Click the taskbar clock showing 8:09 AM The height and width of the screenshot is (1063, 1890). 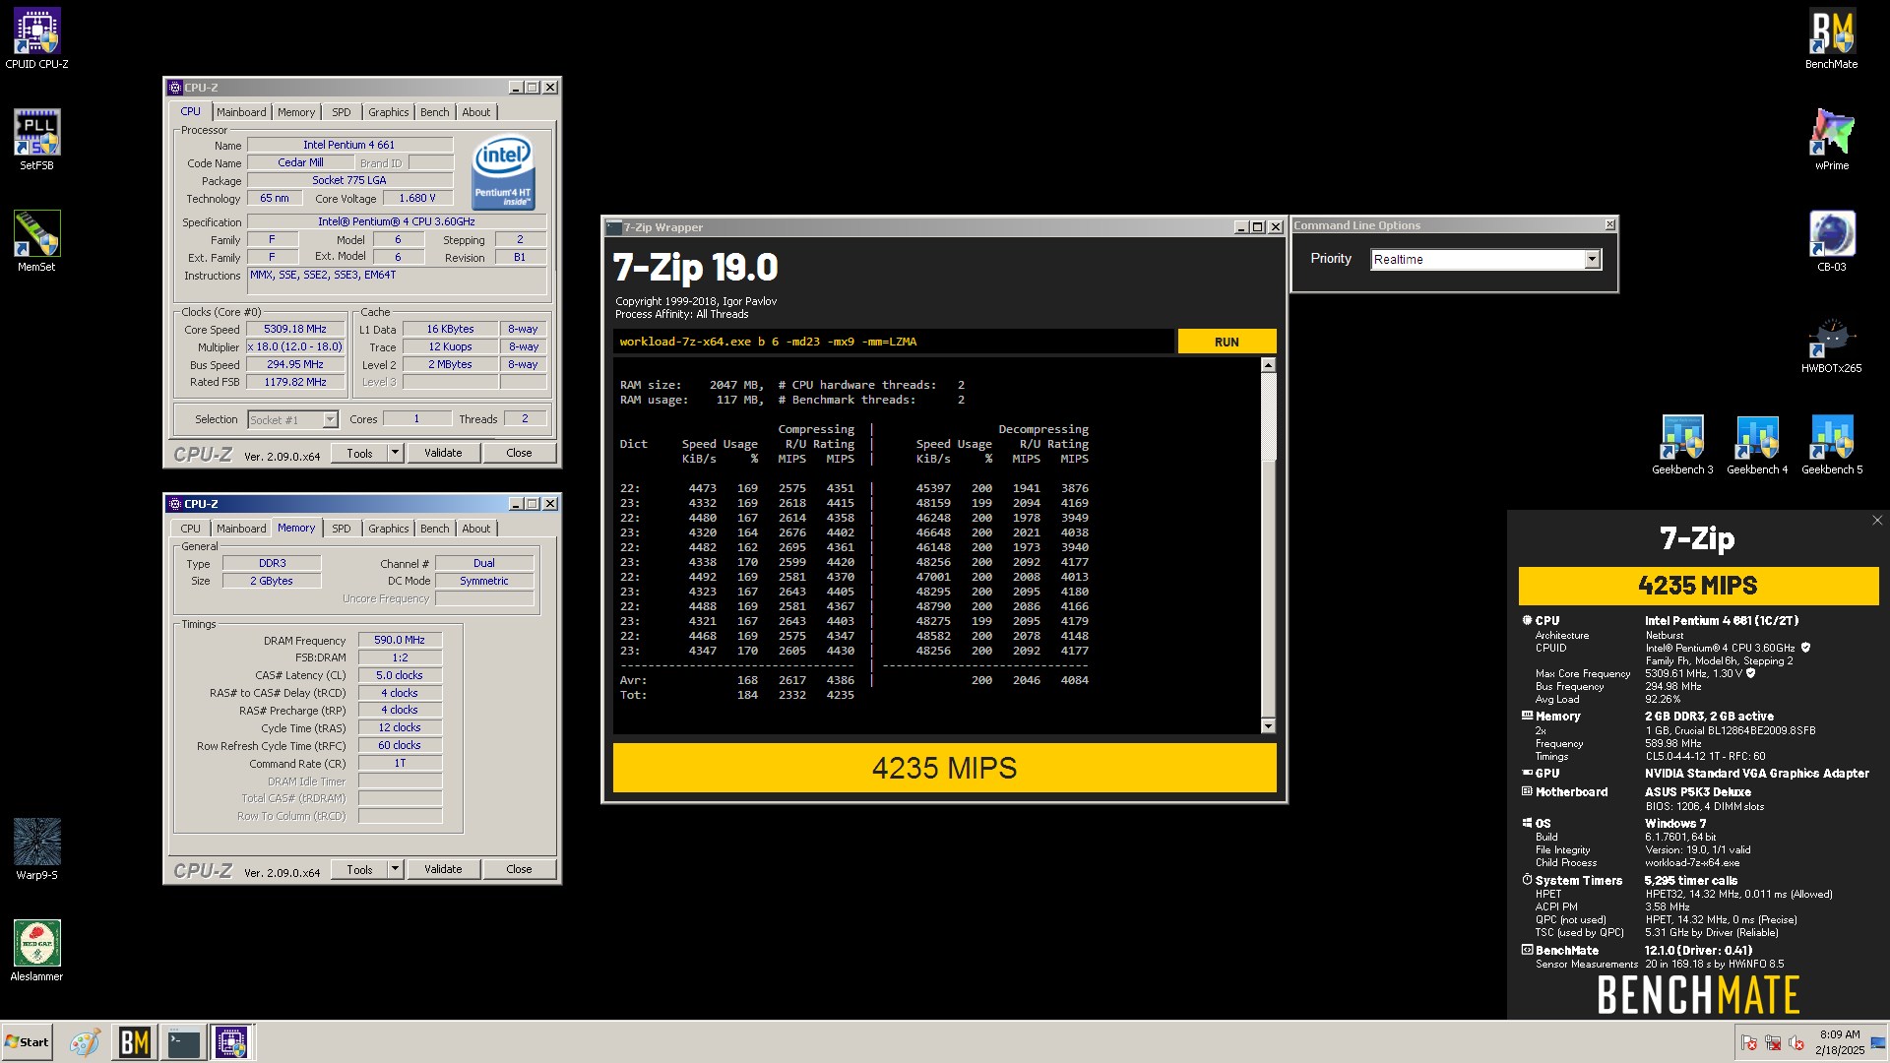1839,1042
